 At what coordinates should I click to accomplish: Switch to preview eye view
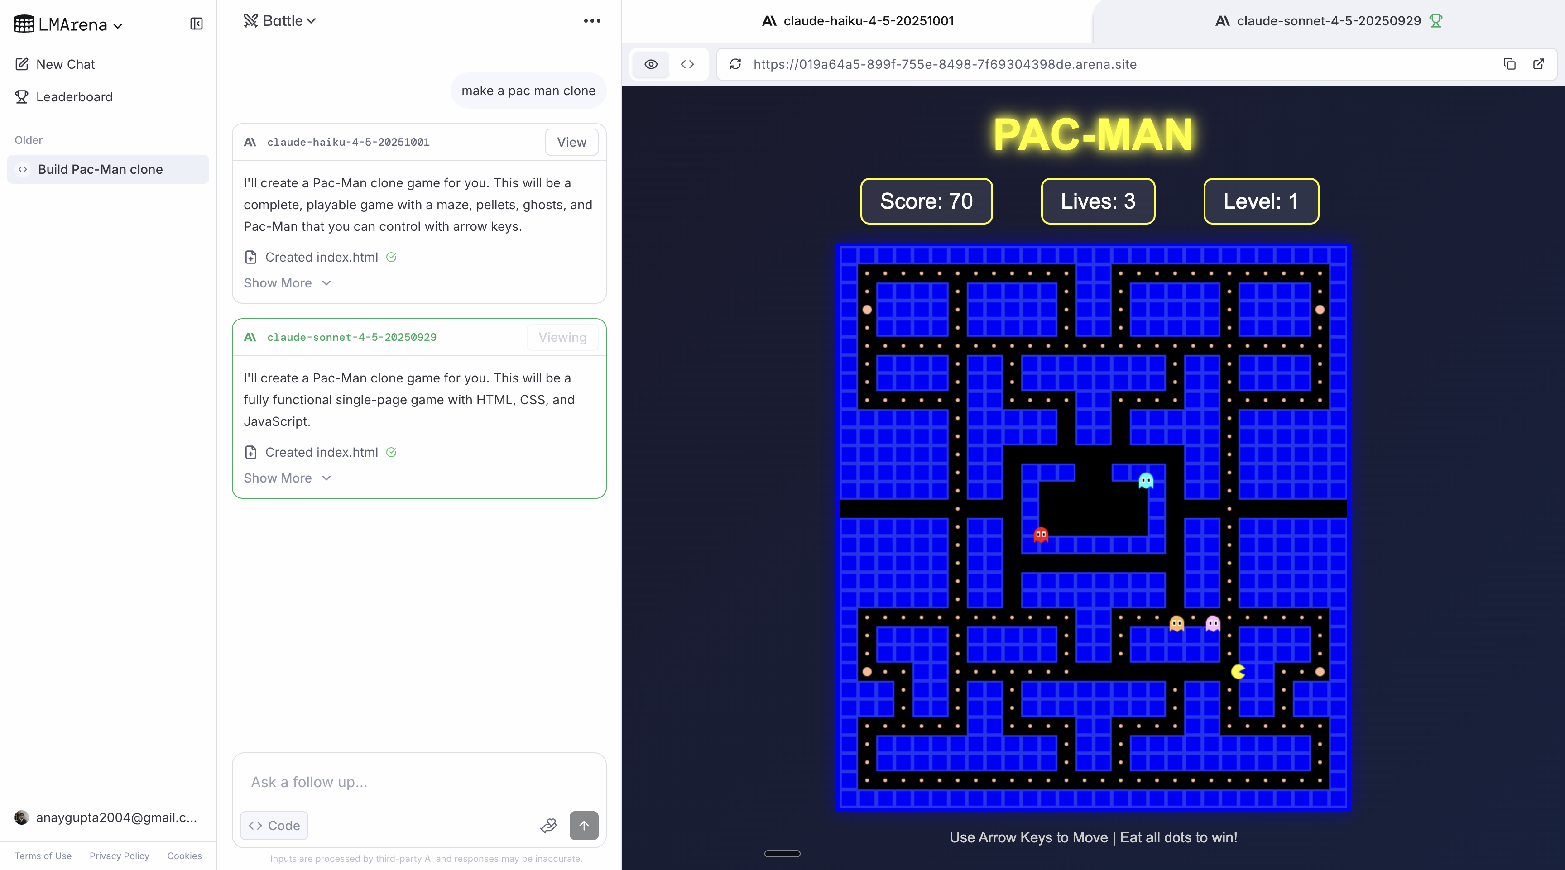pos(651,64)
